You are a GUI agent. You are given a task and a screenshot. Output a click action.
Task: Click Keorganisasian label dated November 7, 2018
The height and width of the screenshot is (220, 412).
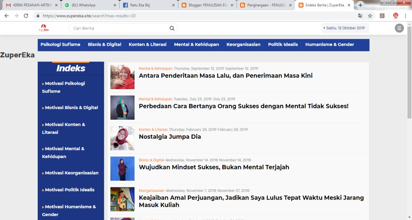click(152, 191)
